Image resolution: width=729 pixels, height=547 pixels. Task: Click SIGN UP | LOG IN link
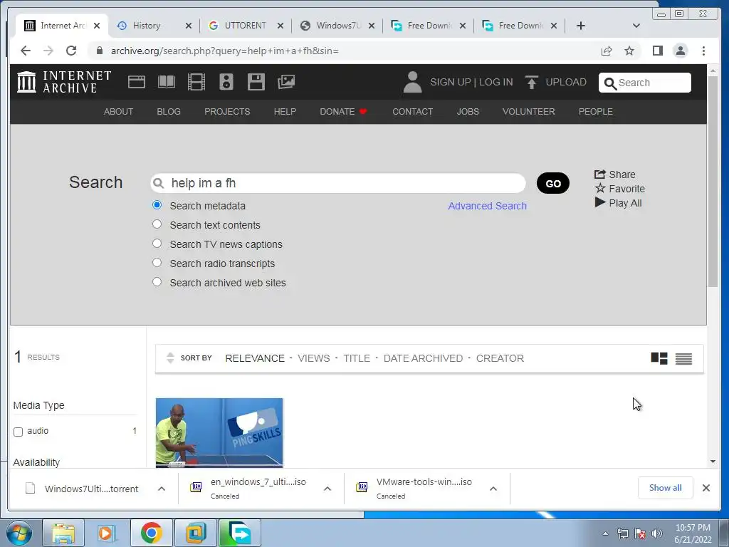pyautogui.click(x=471, y=82)
